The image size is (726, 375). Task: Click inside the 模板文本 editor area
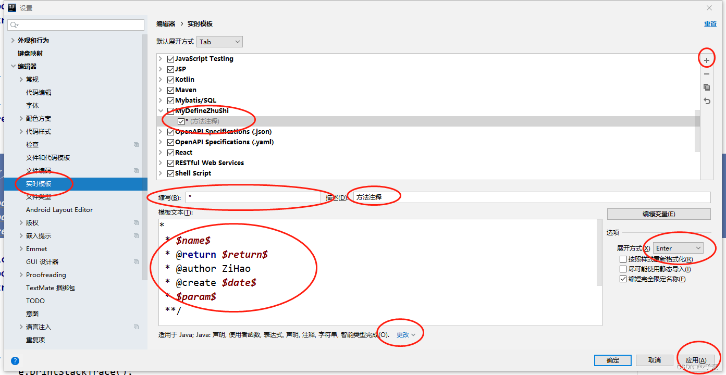pos(378,272)
